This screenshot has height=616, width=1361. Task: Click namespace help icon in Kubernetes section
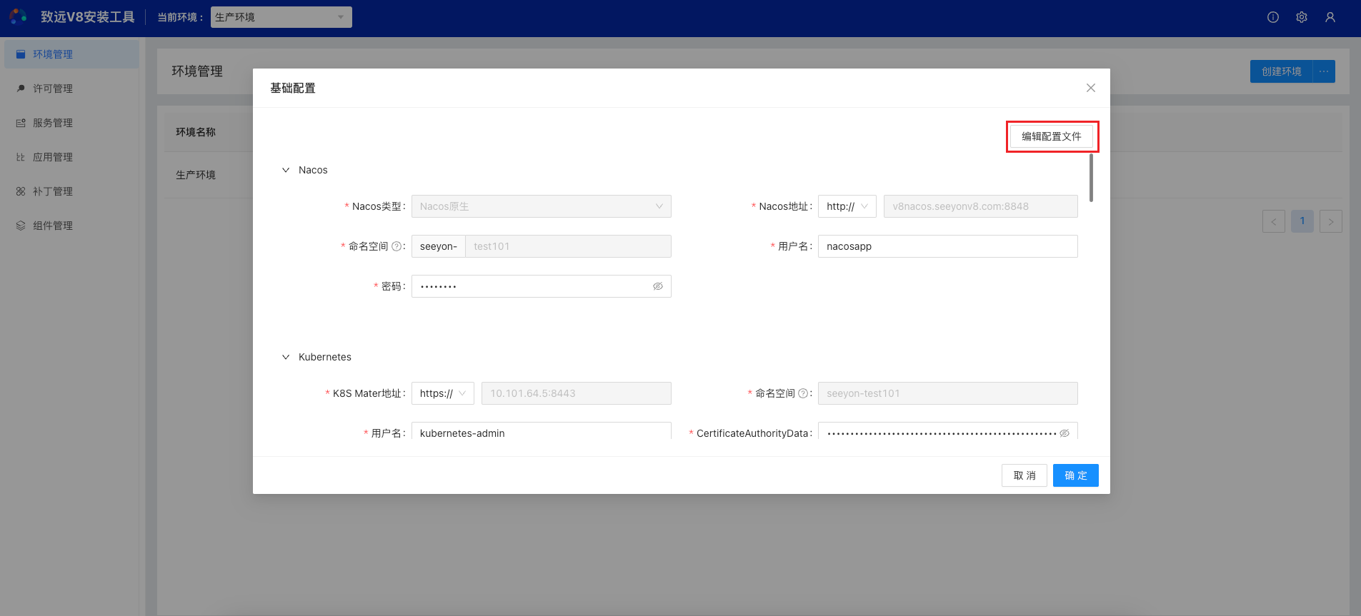803,393
